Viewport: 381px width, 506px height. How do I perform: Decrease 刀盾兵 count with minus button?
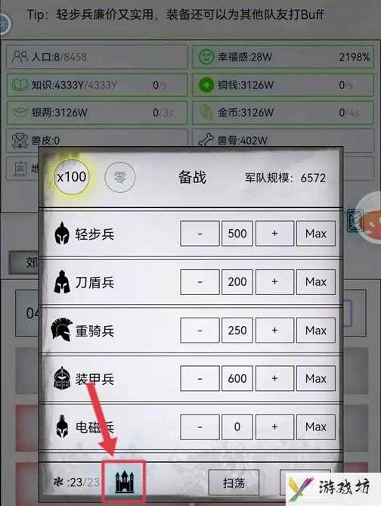[x=200, y=281]
